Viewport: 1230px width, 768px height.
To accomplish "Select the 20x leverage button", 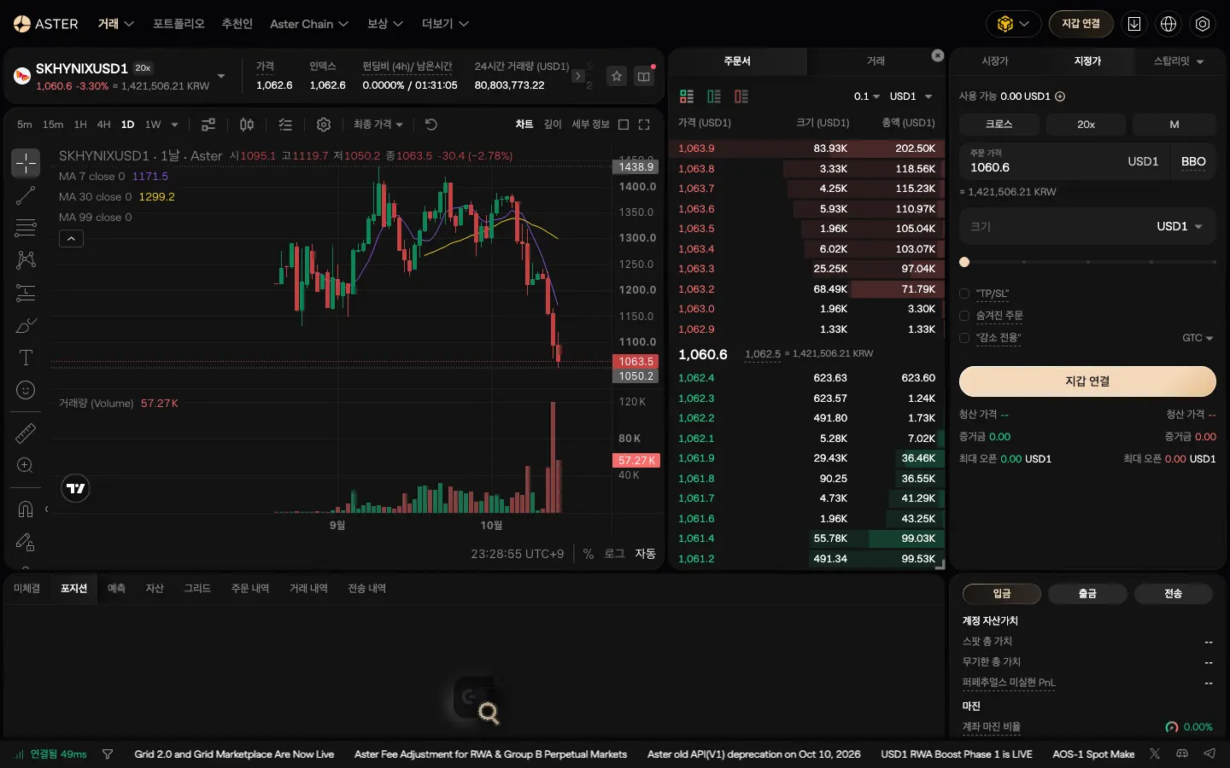I will [1086, 125].
